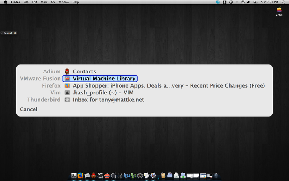Viewport: 289px width, 181px height.
Task: Open the File menu
Action: click(26, 2)
